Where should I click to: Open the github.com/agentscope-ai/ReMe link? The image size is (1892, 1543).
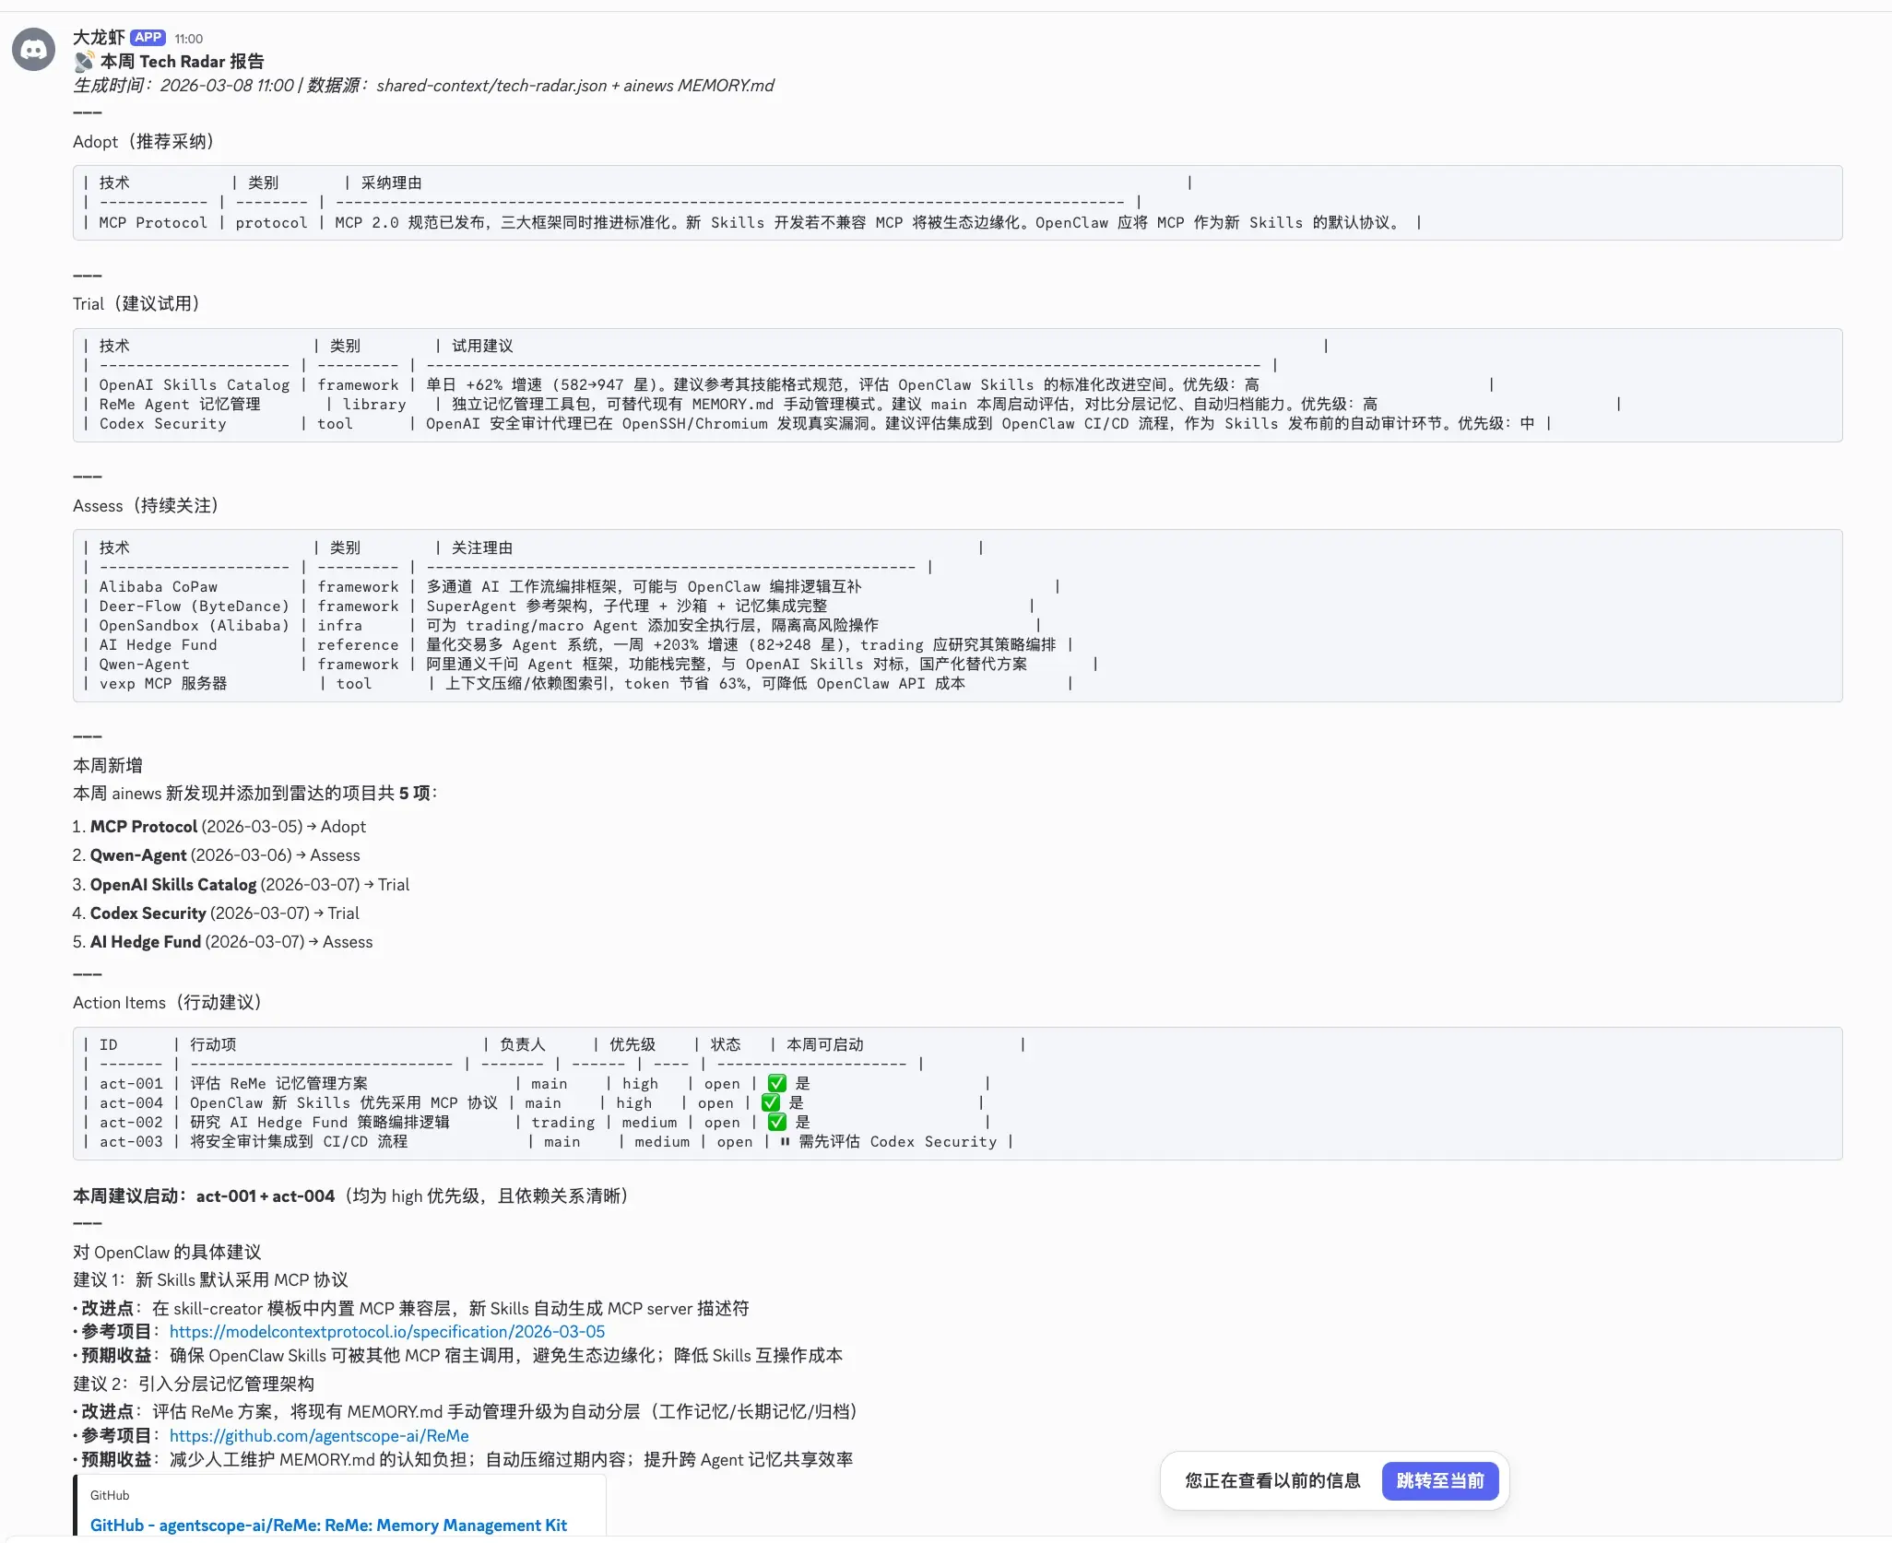(319, 1436)
